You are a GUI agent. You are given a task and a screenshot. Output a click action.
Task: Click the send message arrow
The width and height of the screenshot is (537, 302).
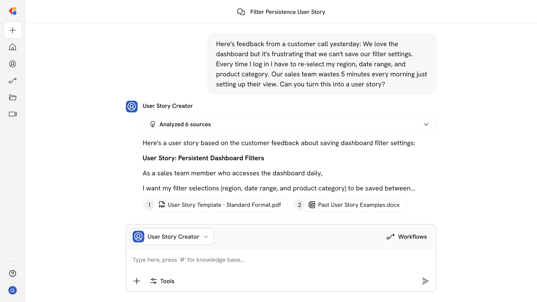pos(425,281)
